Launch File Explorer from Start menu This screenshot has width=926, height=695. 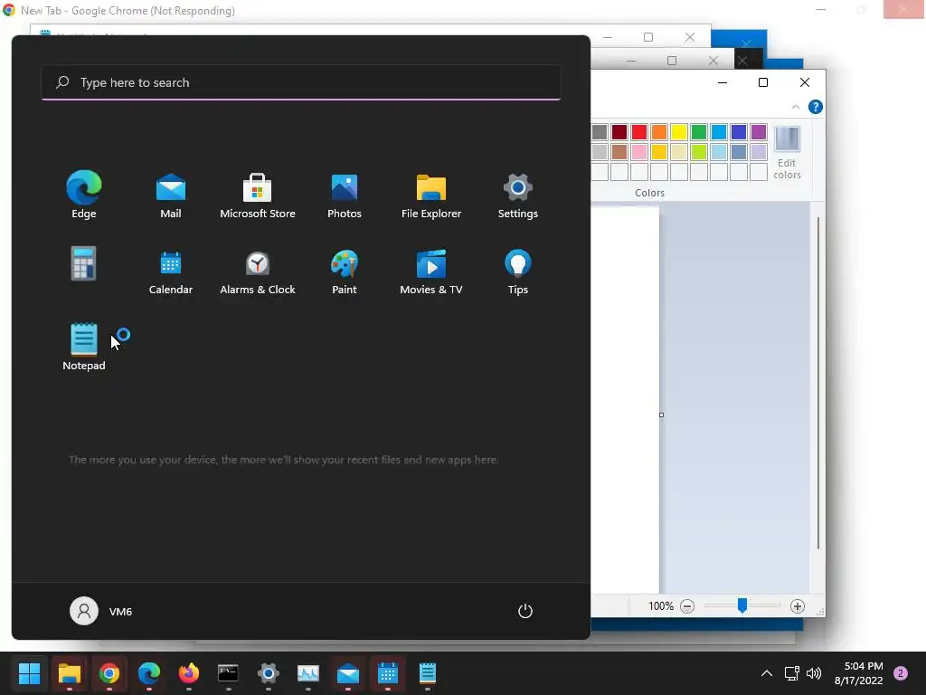tap(431, 195)
